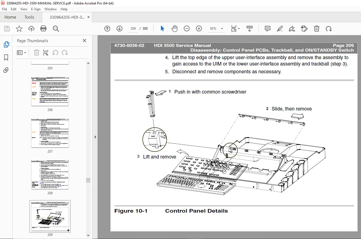Click the Edit/Redact pencil icon
361x239 pixels.
coord(304,29)
